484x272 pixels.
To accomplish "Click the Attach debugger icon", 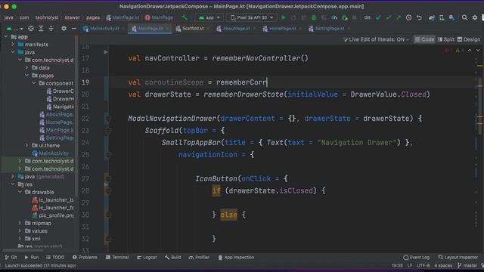I will tap(344, 17).
